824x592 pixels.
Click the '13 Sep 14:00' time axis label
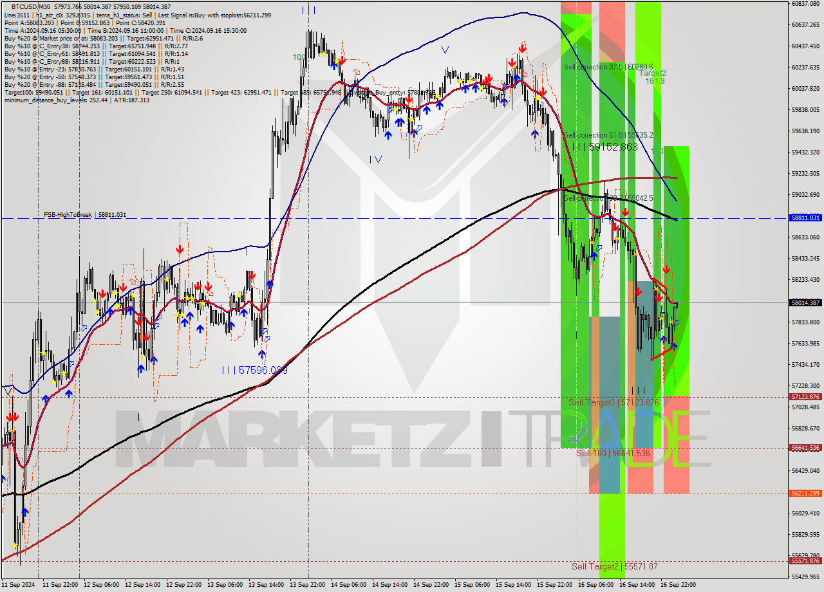[265, 585]
